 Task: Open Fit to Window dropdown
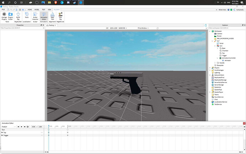point(143,28)
